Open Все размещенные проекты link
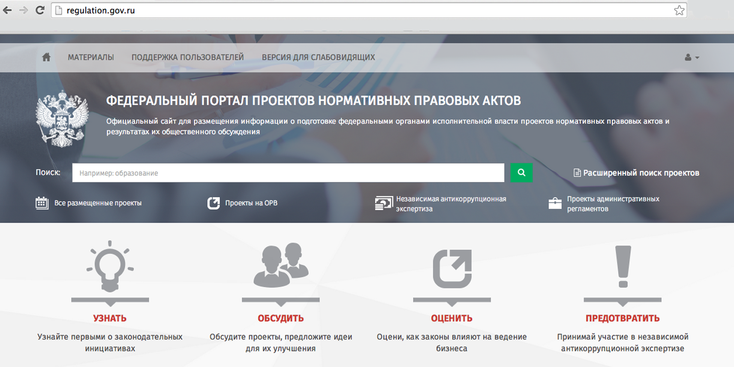 click(x=98, y=203)
